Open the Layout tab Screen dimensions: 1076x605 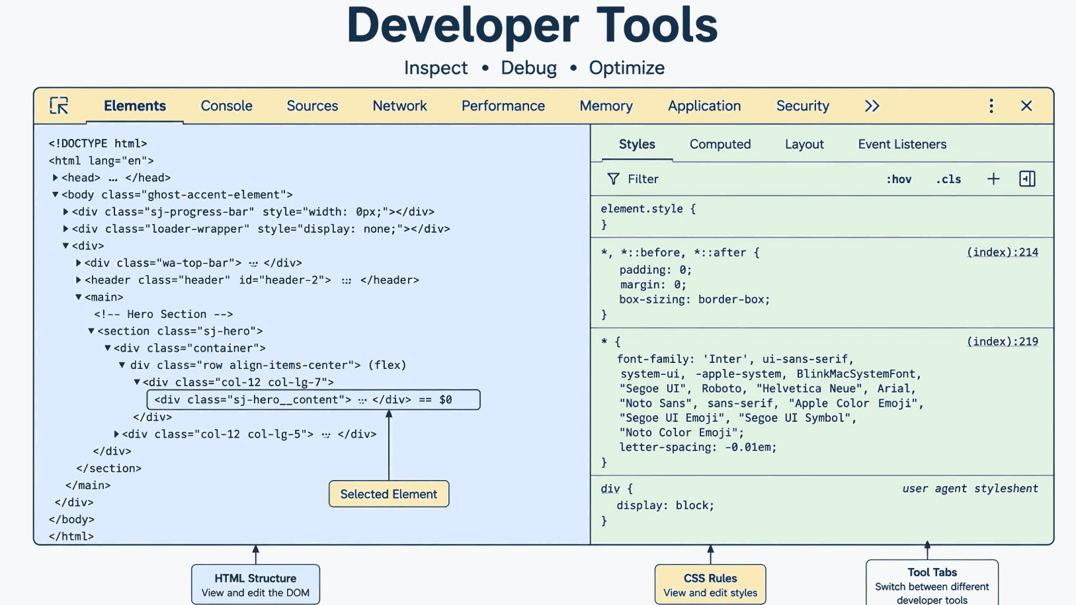point(804,144)
